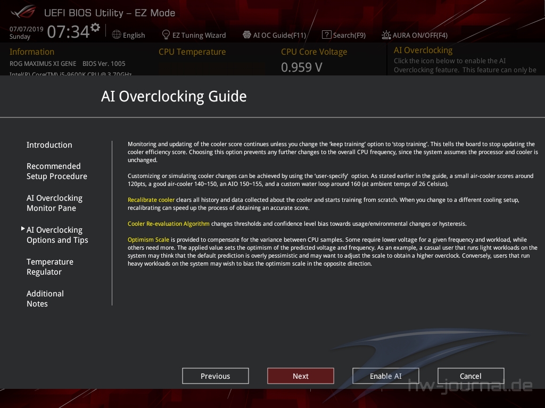Click the 'Optimism Scale' highlighted text
Screen dimensions: 545x408
(148, 240)
